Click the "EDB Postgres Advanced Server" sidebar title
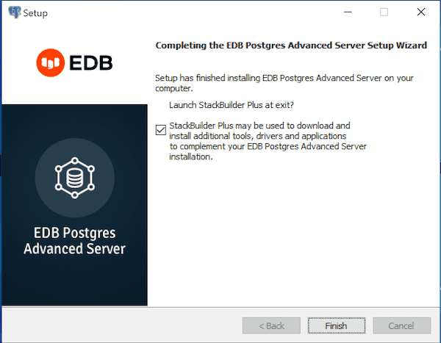441x343 pixels. click(74, 241)
